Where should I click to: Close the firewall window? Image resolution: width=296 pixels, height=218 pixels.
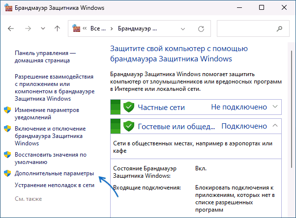pyautogui.click(x=284, y=7)
